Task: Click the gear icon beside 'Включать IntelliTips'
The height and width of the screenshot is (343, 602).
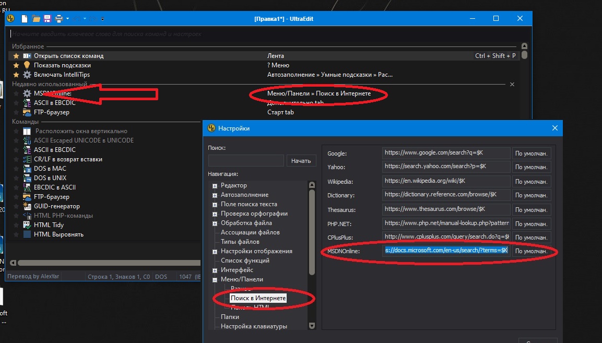Action: (x=27, y=75)
